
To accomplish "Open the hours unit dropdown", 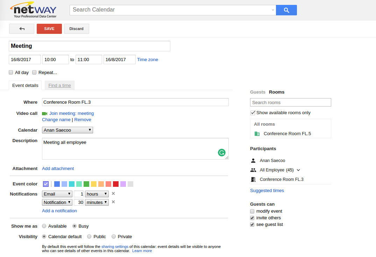I will [97, 194].
